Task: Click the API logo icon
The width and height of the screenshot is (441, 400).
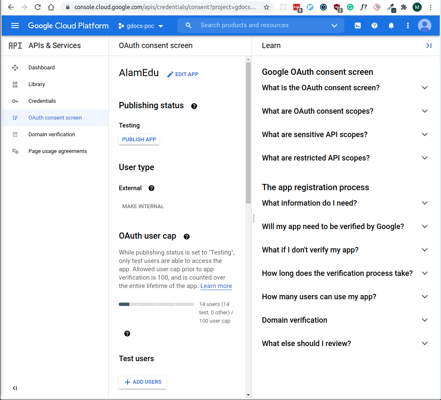Action: [x=15, y=46]
